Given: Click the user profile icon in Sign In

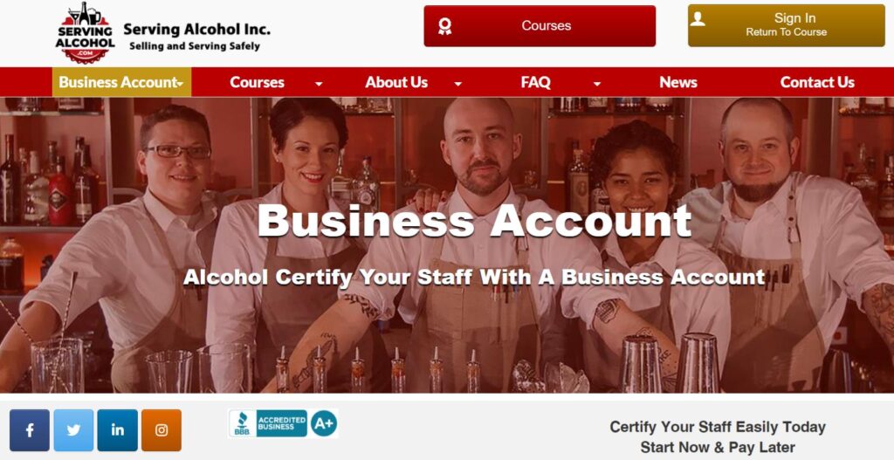Looking at the screenshot, I should pyautogui.click(x=698, y=19).
